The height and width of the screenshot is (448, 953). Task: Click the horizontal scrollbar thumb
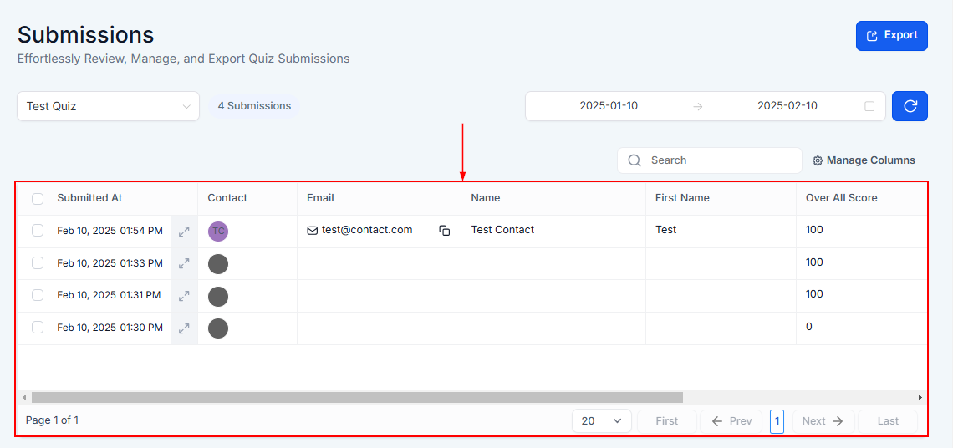pos(358,398)
